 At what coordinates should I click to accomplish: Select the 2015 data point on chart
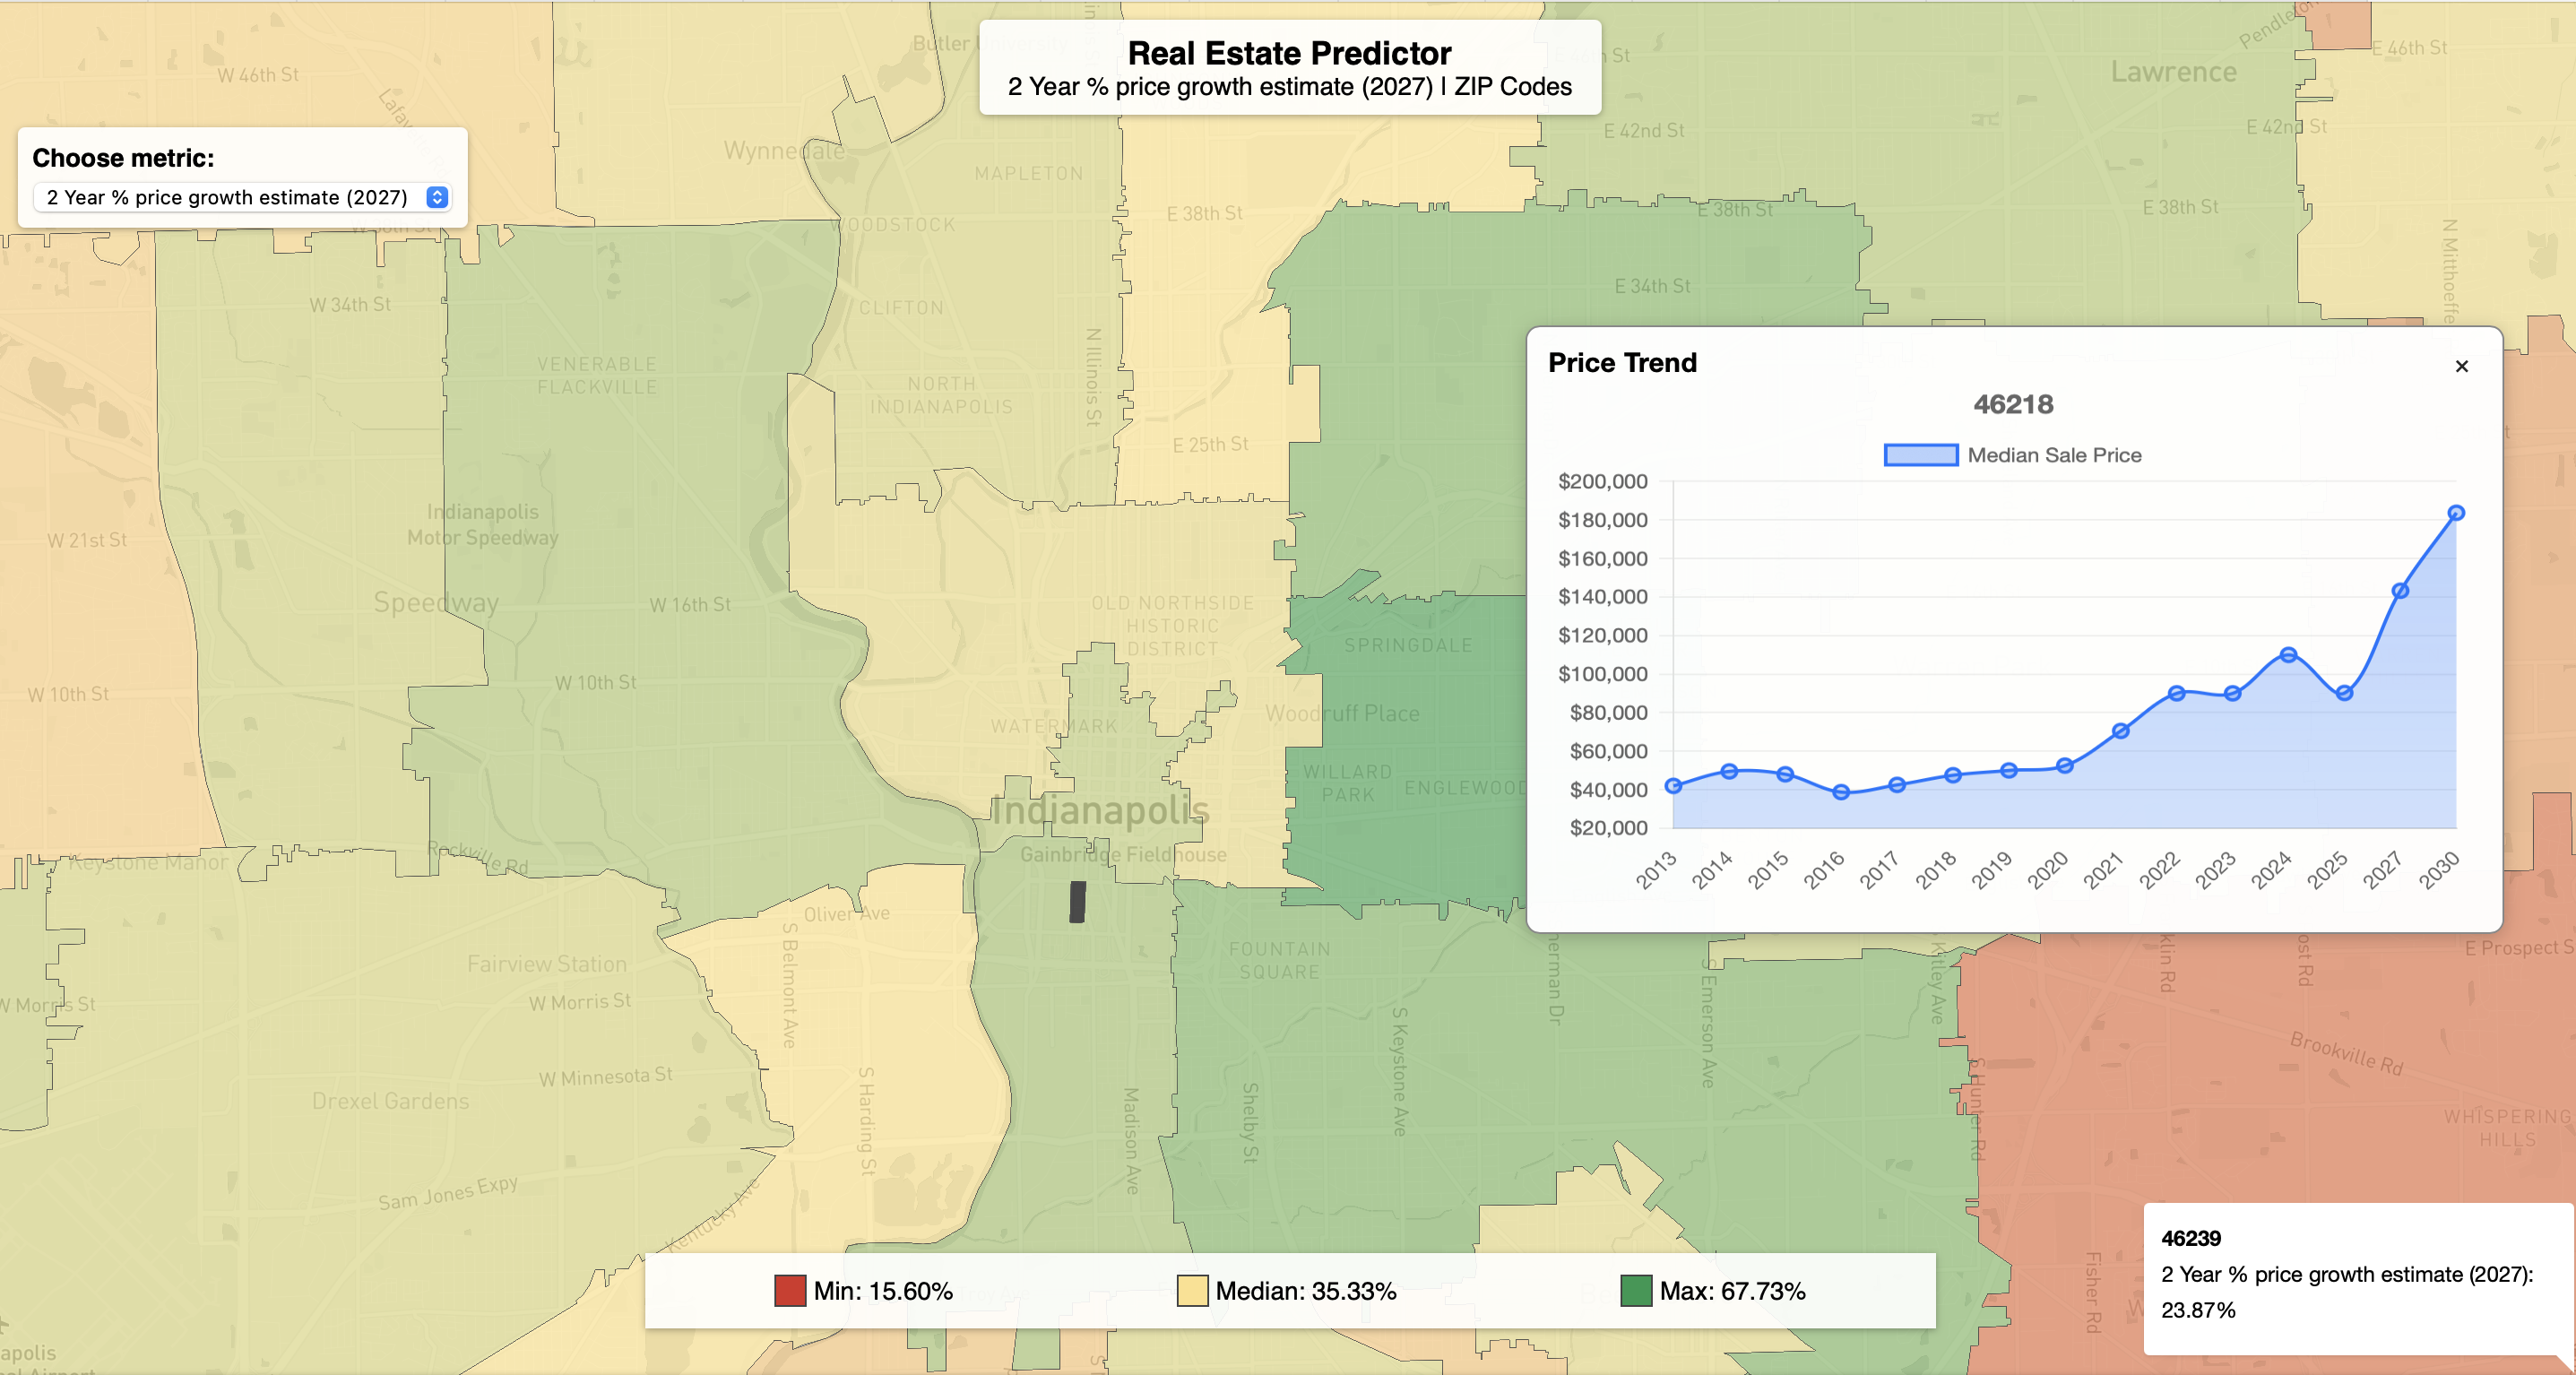[1785, 774]
